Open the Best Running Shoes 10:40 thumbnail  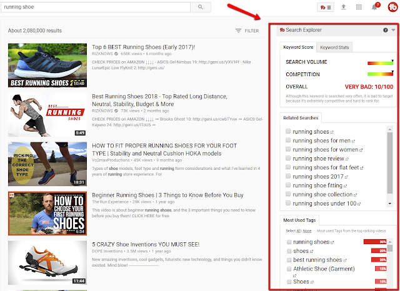(47, 65)
